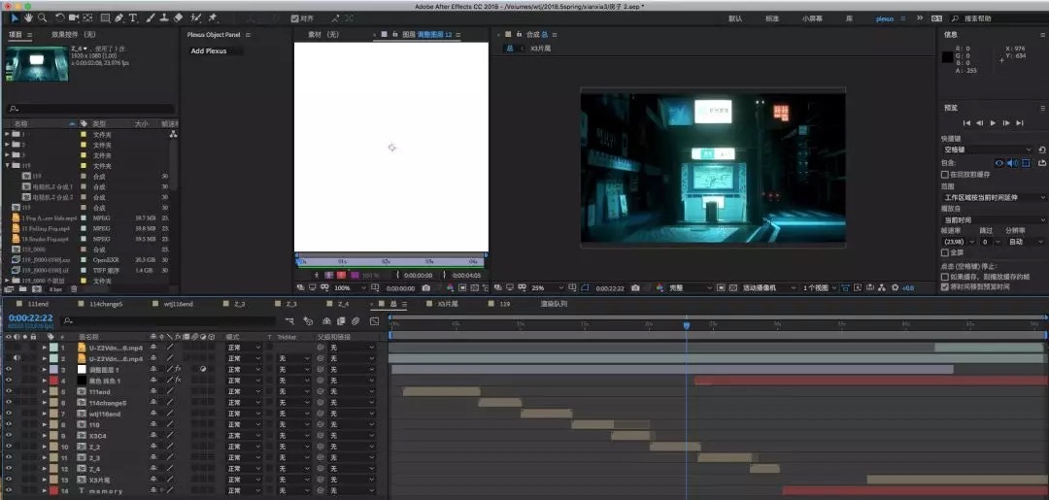
Task: Select the Hand tool in the toolbar
Action: point(28,17)
